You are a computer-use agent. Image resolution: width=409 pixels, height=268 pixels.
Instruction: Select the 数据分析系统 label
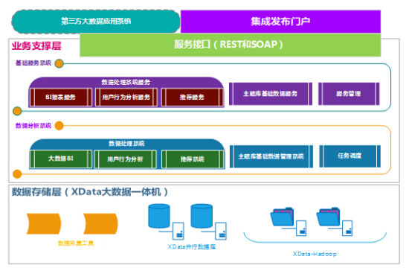pos(33,126)
